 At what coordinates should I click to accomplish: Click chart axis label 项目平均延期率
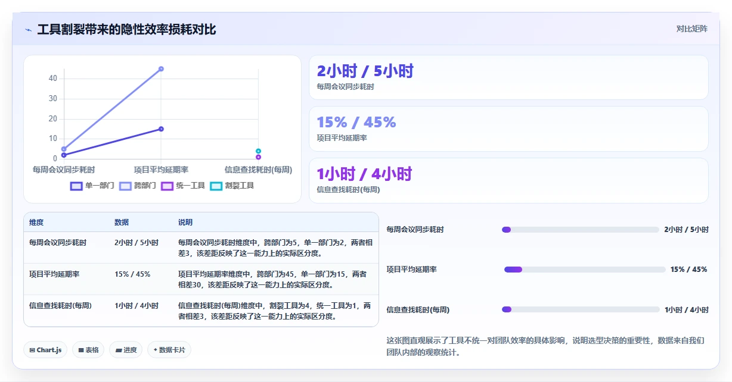point(161,170)
